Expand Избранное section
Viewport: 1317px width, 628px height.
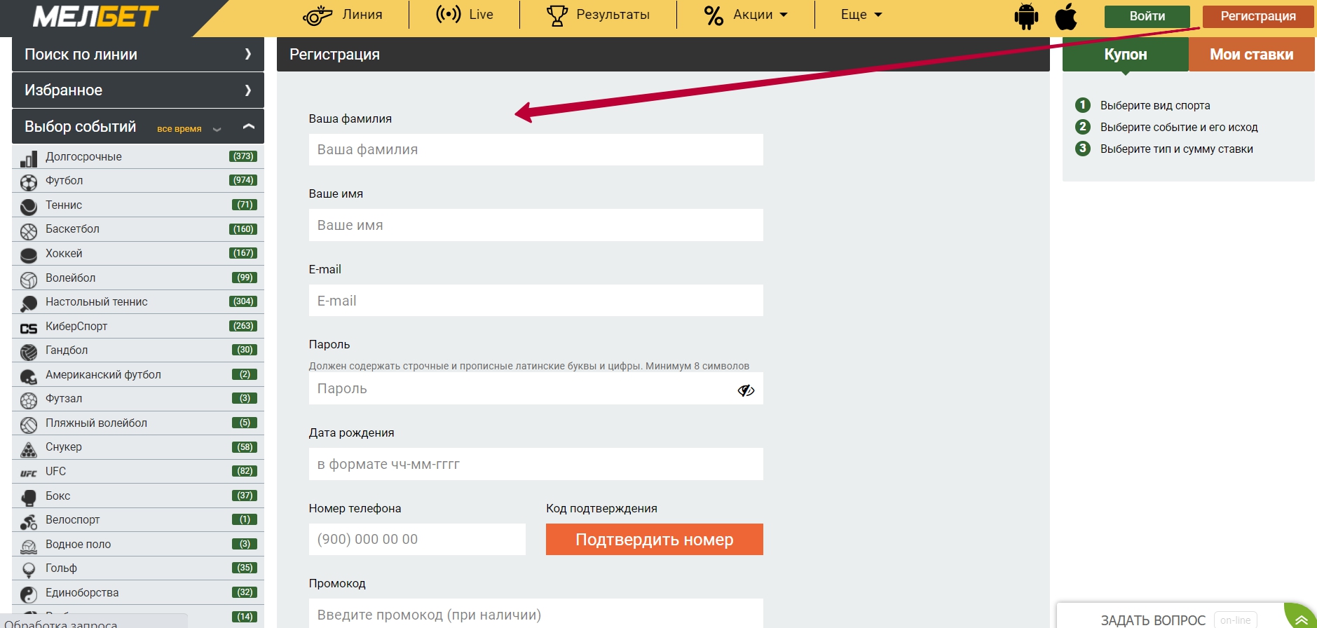pyautogui.click(x=138, y=90)
